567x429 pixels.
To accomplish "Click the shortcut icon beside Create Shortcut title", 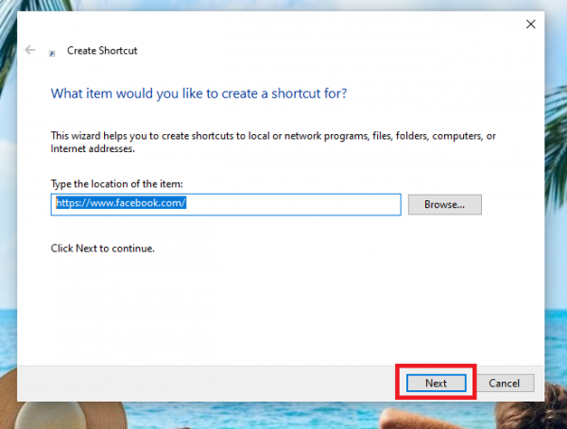I will pos(52,54).
